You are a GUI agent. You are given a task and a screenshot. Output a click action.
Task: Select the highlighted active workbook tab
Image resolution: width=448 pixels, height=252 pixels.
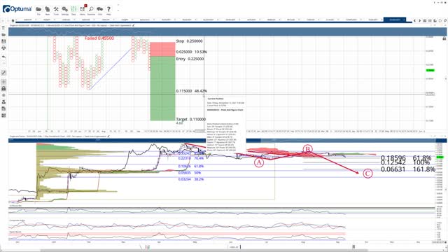point(395,20)
